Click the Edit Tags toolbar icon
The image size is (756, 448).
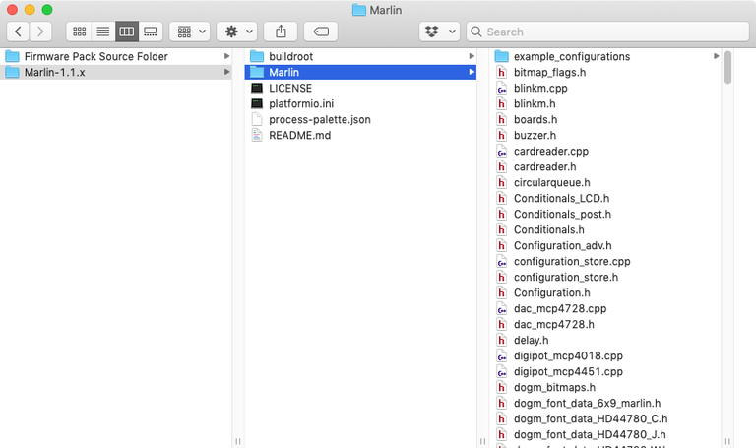(x=322, y=32)
